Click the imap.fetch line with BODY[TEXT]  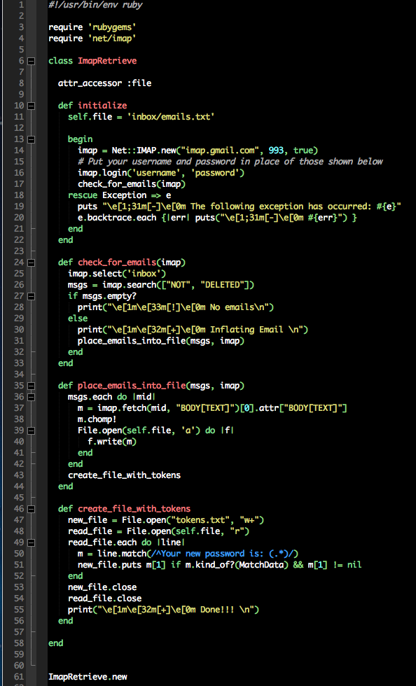point(212,408)
